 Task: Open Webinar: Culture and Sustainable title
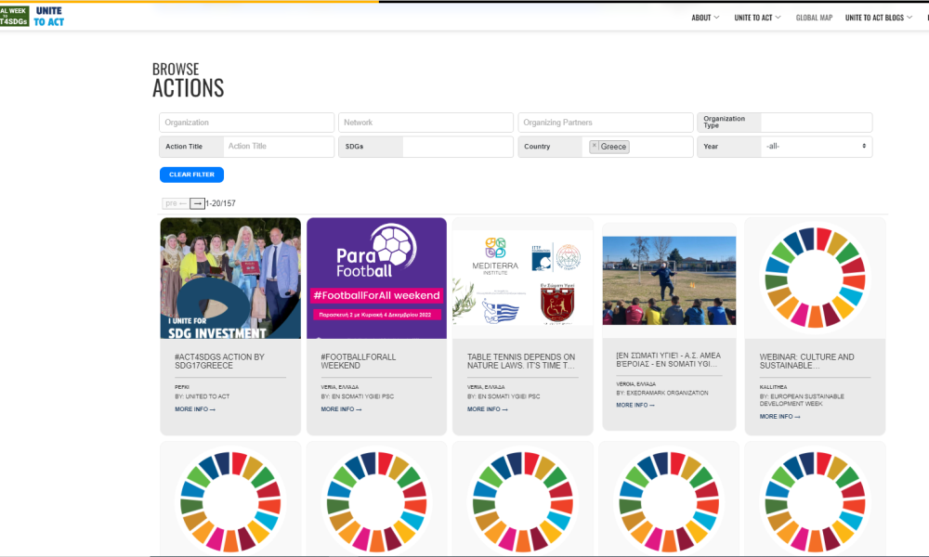point(807,361)
